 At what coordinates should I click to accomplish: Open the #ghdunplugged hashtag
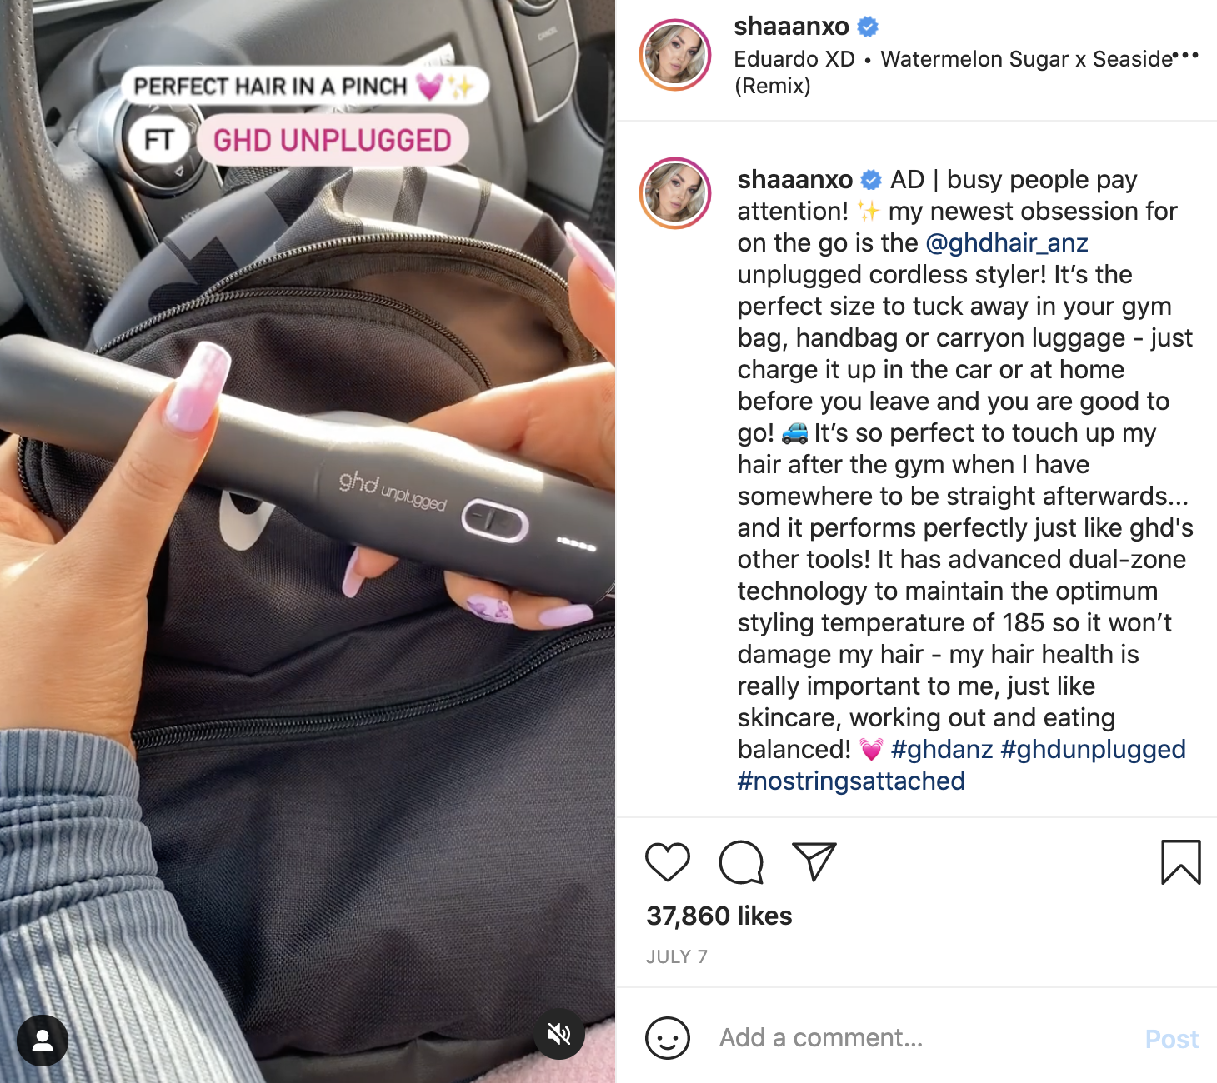point(1093,750)
